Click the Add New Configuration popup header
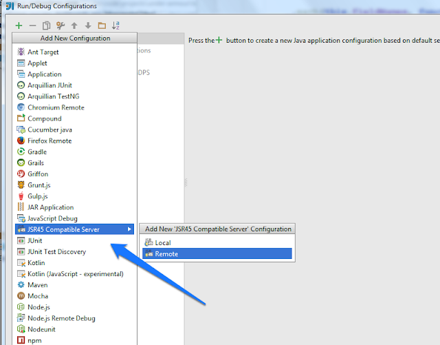440x345 pixels. pyautogui.click(x=75, y=38)
